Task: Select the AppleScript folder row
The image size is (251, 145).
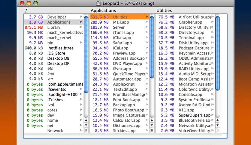Action: (119, 84)
